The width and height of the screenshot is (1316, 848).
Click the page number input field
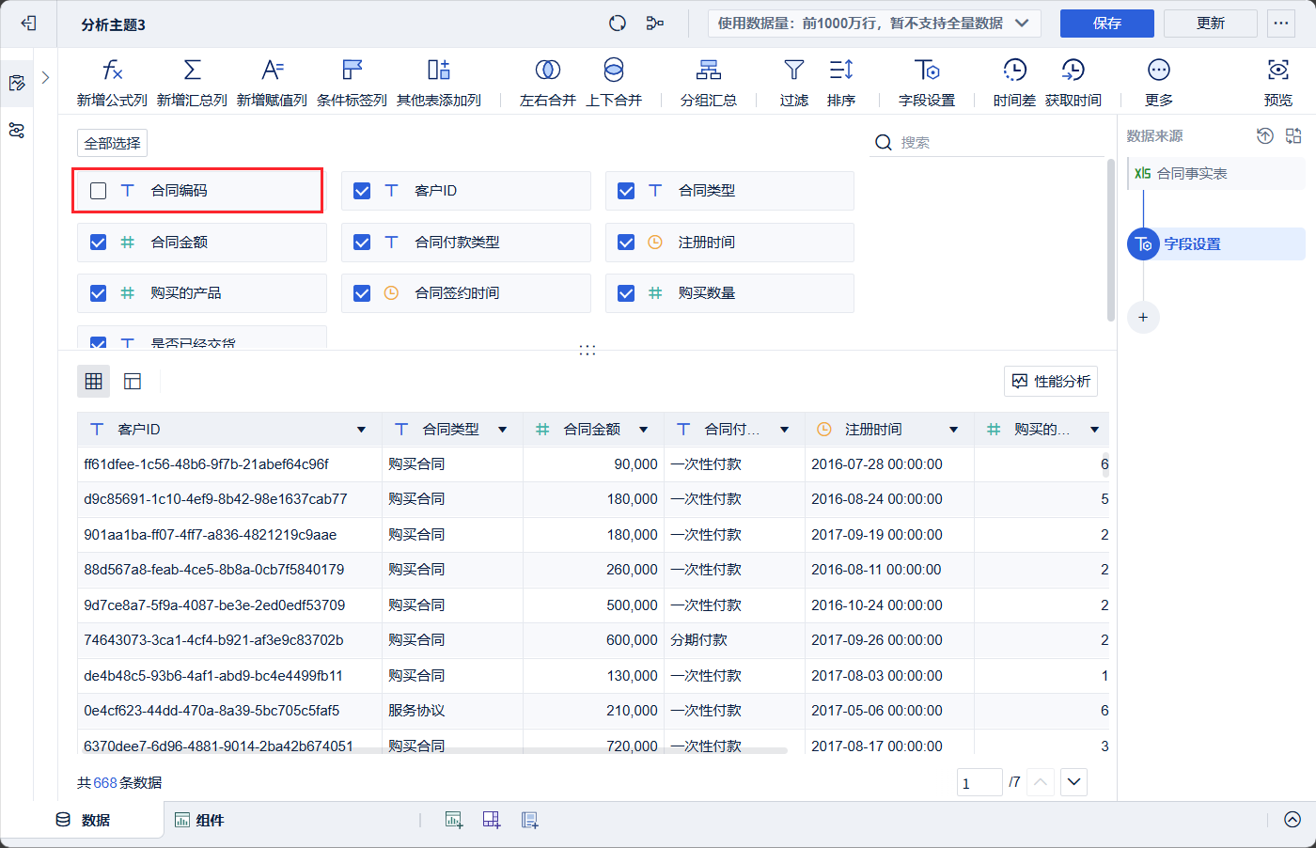tap(979, 783)
